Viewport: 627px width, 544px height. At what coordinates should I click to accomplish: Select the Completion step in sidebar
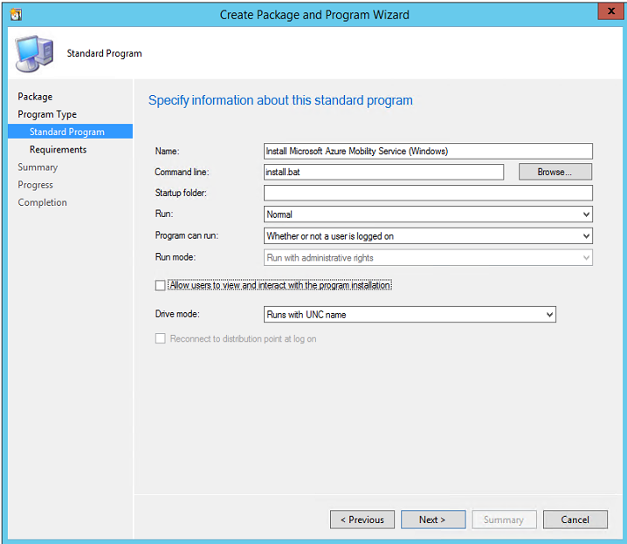pyautogui.click(x=43, y=202)
